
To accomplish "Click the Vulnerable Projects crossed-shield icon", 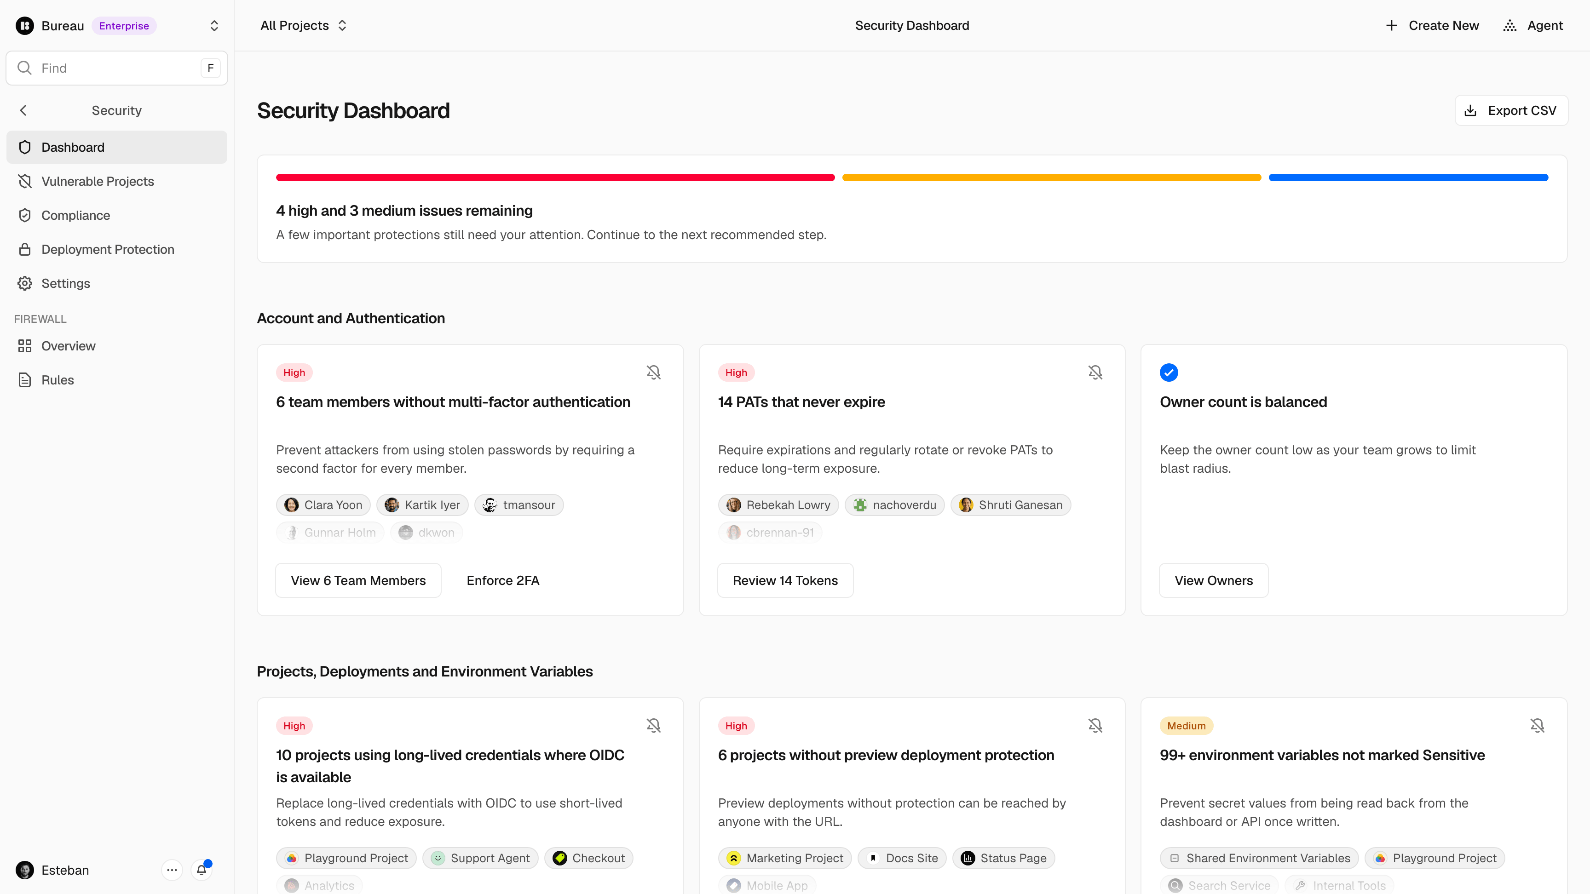I will point(25,181).
